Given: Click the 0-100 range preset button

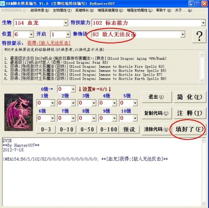Looking at the screenshot, I should [109, 130].
